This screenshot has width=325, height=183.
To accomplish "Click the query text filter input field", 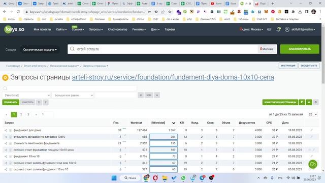I will (70, 88).
